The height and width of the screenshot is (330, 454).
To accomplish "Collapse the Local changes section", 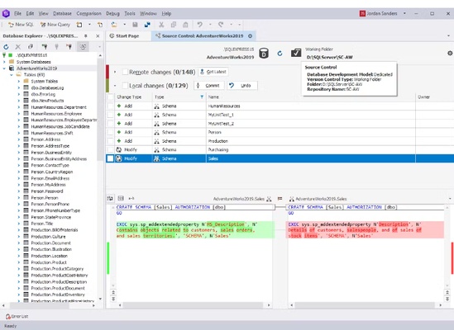I will point(115,86).
